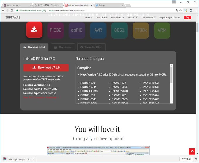Click the red roadmap link under Release type
199x163 pixels.
[x=41, y=97]
